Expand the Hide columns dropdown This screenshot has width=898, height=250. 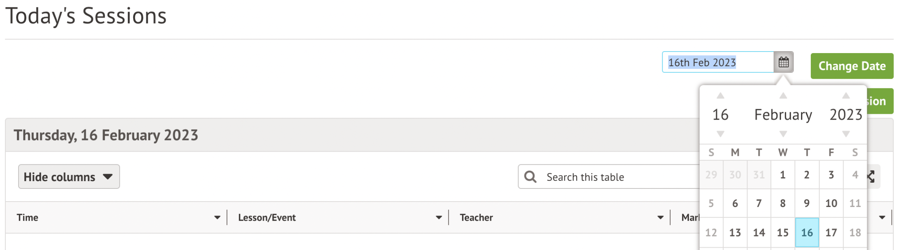pos(69,177)
